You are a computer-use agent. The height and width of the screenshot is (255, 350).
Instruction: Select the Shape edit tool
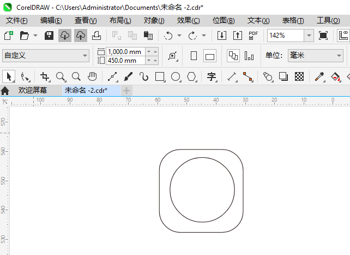click(x=25, y=77)
